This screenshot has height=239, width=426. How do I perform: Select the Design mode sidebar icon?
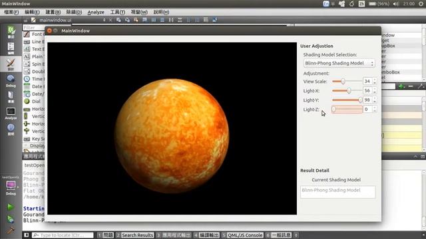(11, 64)
